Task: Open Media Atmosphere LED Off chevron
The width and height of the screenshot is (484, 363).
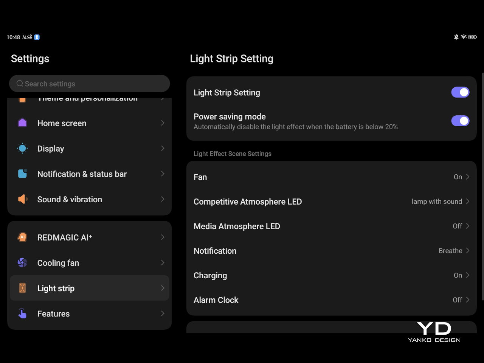Action: [x=468, y=226]
